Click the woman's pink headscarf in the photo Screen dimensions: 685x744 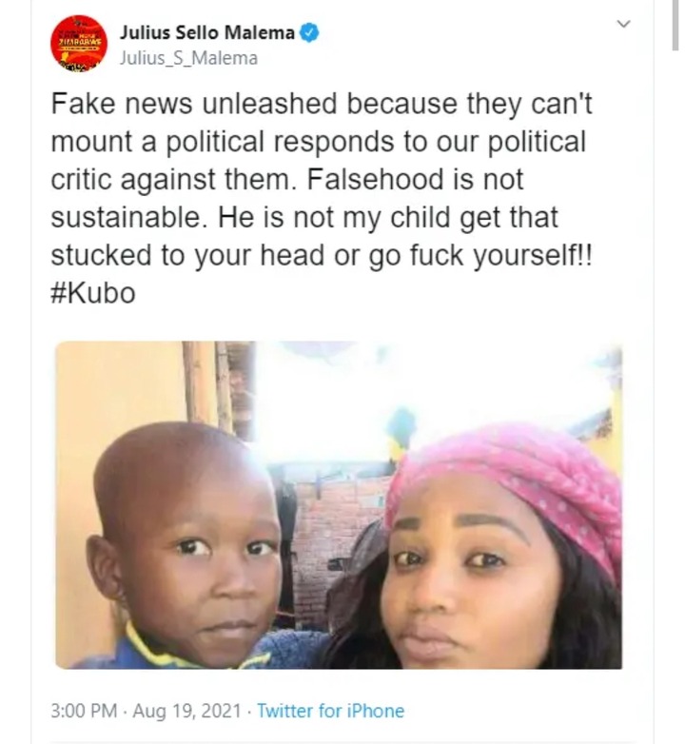coord(517,480)
